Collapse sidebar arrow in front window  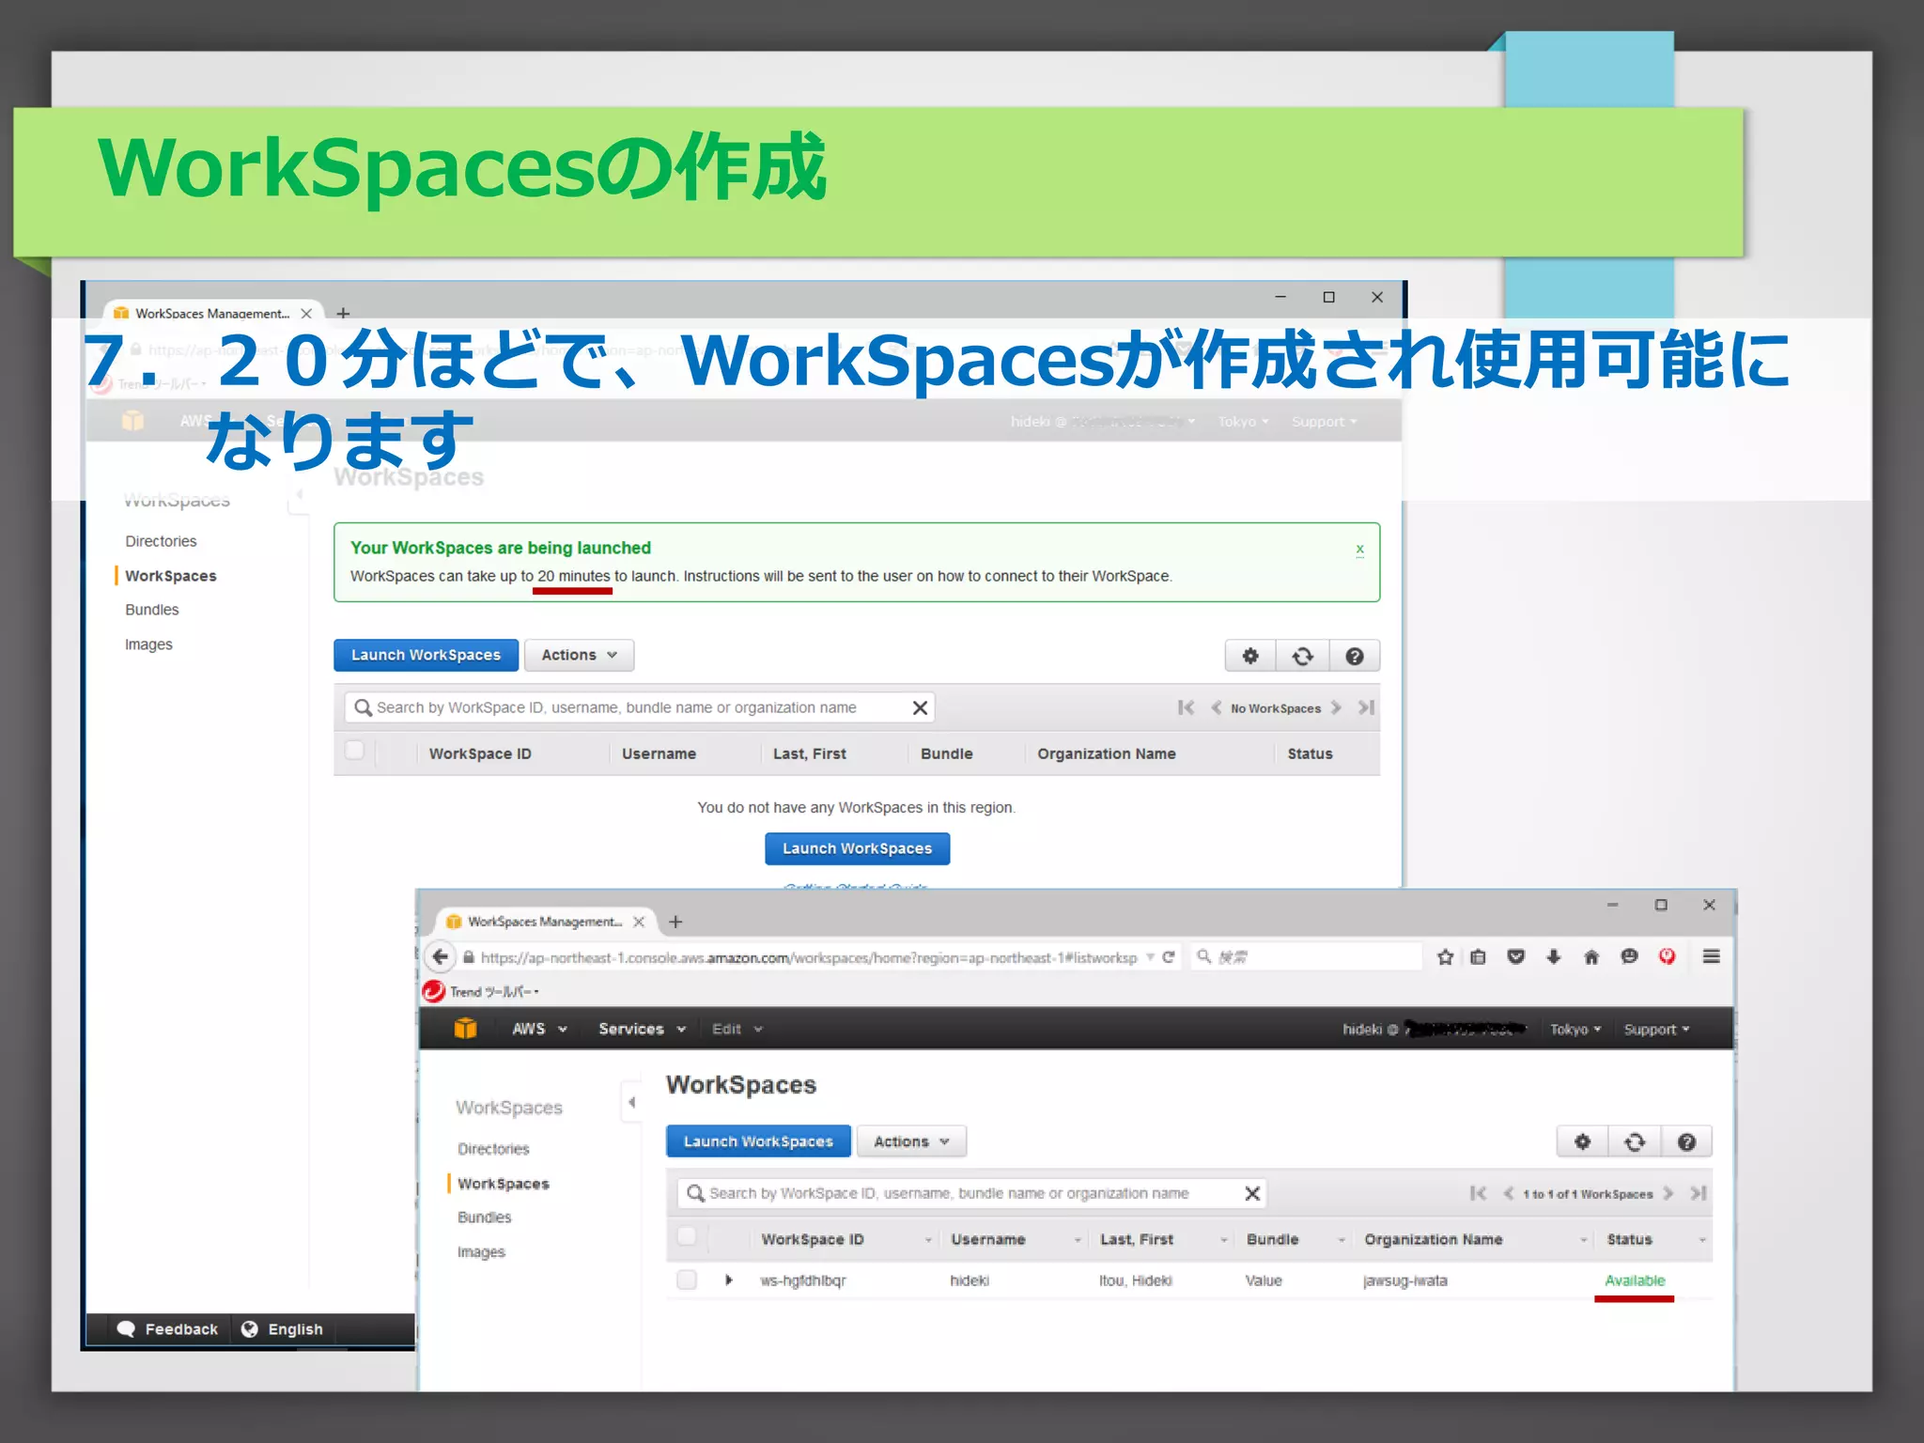click(631, 1102)
